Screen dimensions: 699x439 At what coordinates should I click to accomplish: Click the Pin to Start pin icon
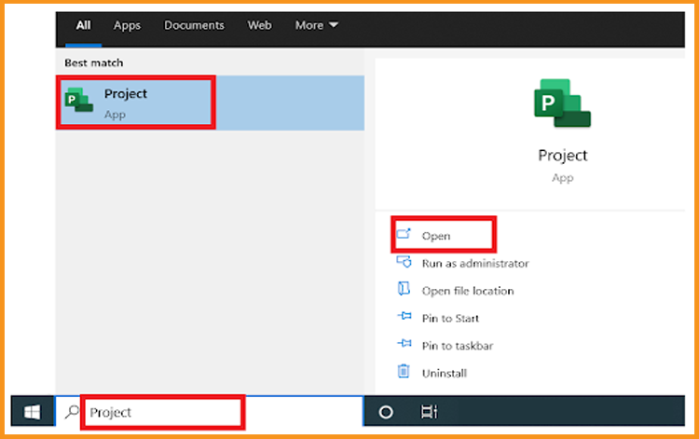(404, 316)
